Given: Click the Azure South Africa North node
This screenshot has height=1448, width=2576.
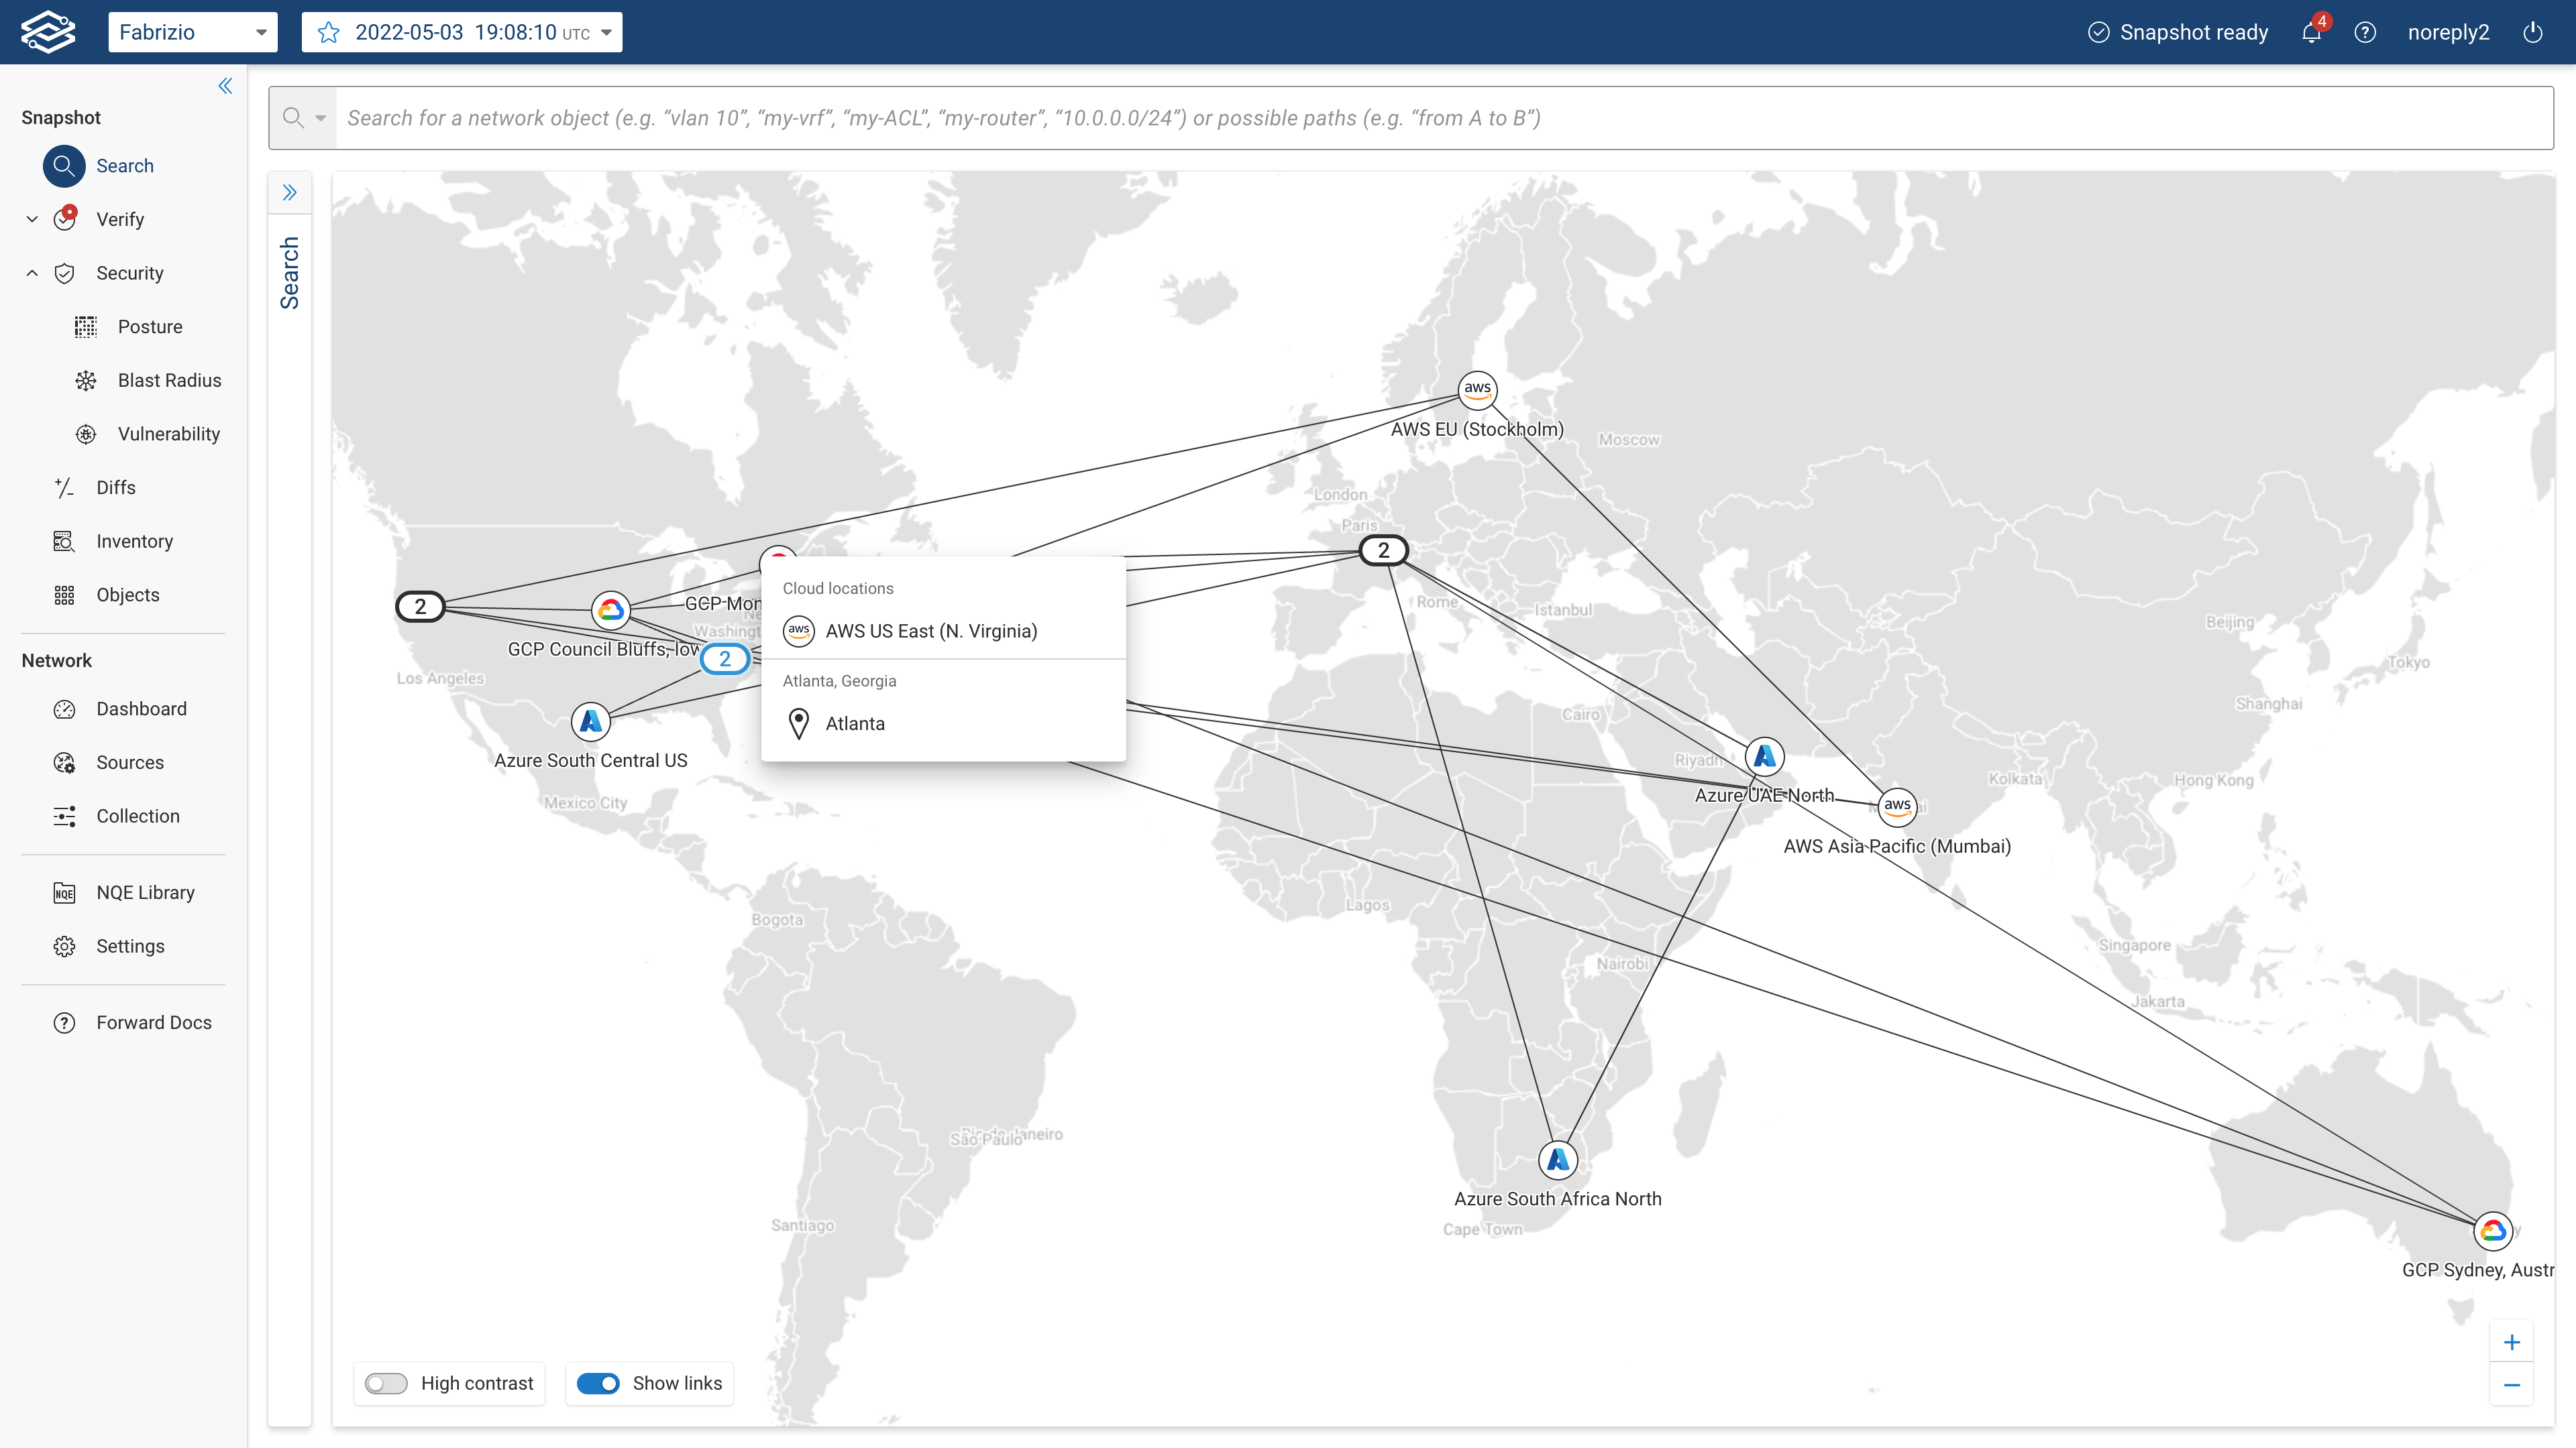Looking at the screenshot, I should click(1557, 1159).
